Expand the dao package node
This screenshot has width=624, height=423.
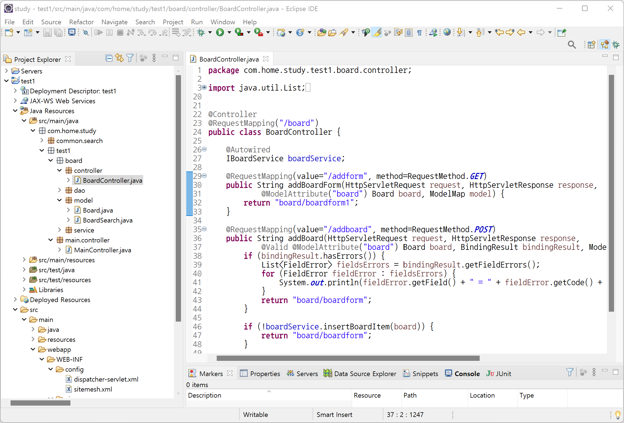click(59, 190)
